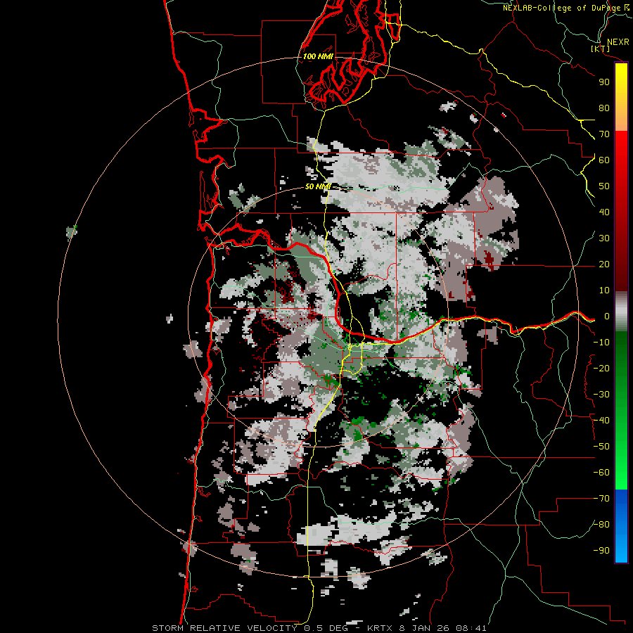633x633 pixels.
Task: Click the "40" value on the velocity scale
Action: tap(604, 212)
